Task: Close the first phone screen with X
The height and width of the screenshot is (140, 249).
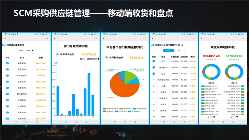Action: pyautogui.click(x=5, y=38)
